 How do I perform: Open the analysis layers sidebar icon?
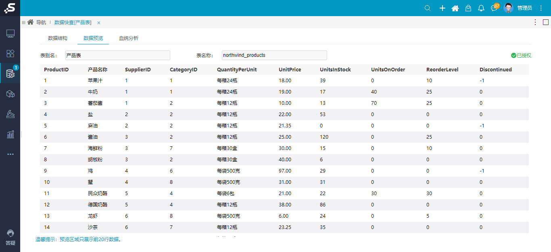10,114
